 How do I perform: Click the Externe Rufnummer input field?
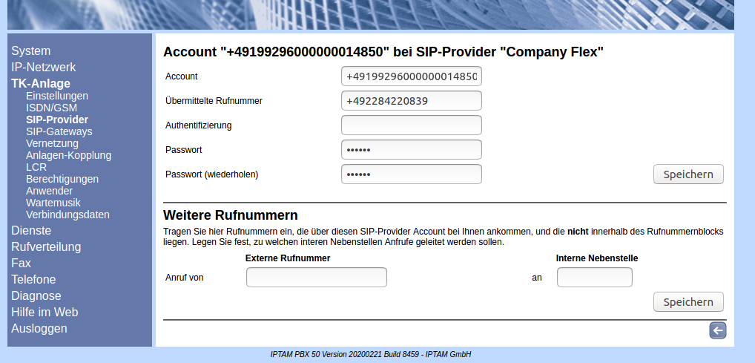(316, 278)
